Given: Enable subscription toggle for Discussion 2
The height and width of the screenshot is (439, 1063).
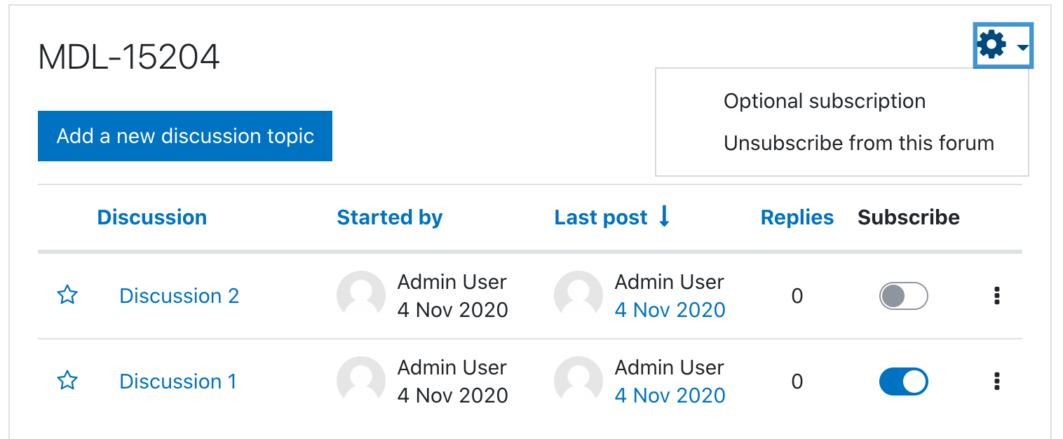Looking at the screenshot, I should pos(903,296).
